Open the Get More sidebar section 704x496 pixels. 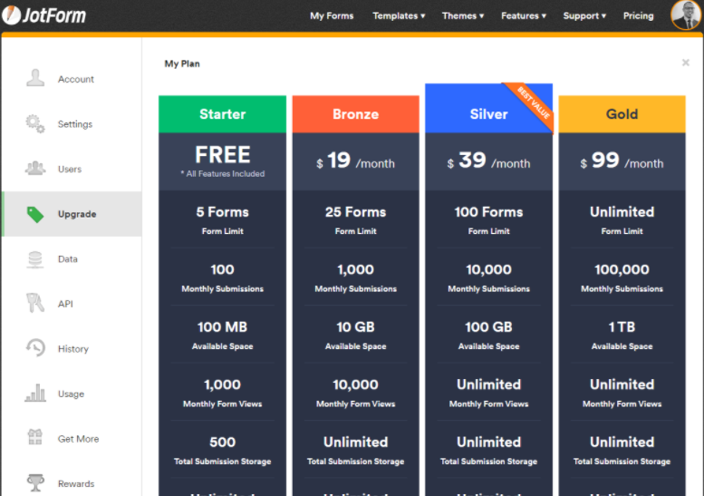(x=72, y=439)
